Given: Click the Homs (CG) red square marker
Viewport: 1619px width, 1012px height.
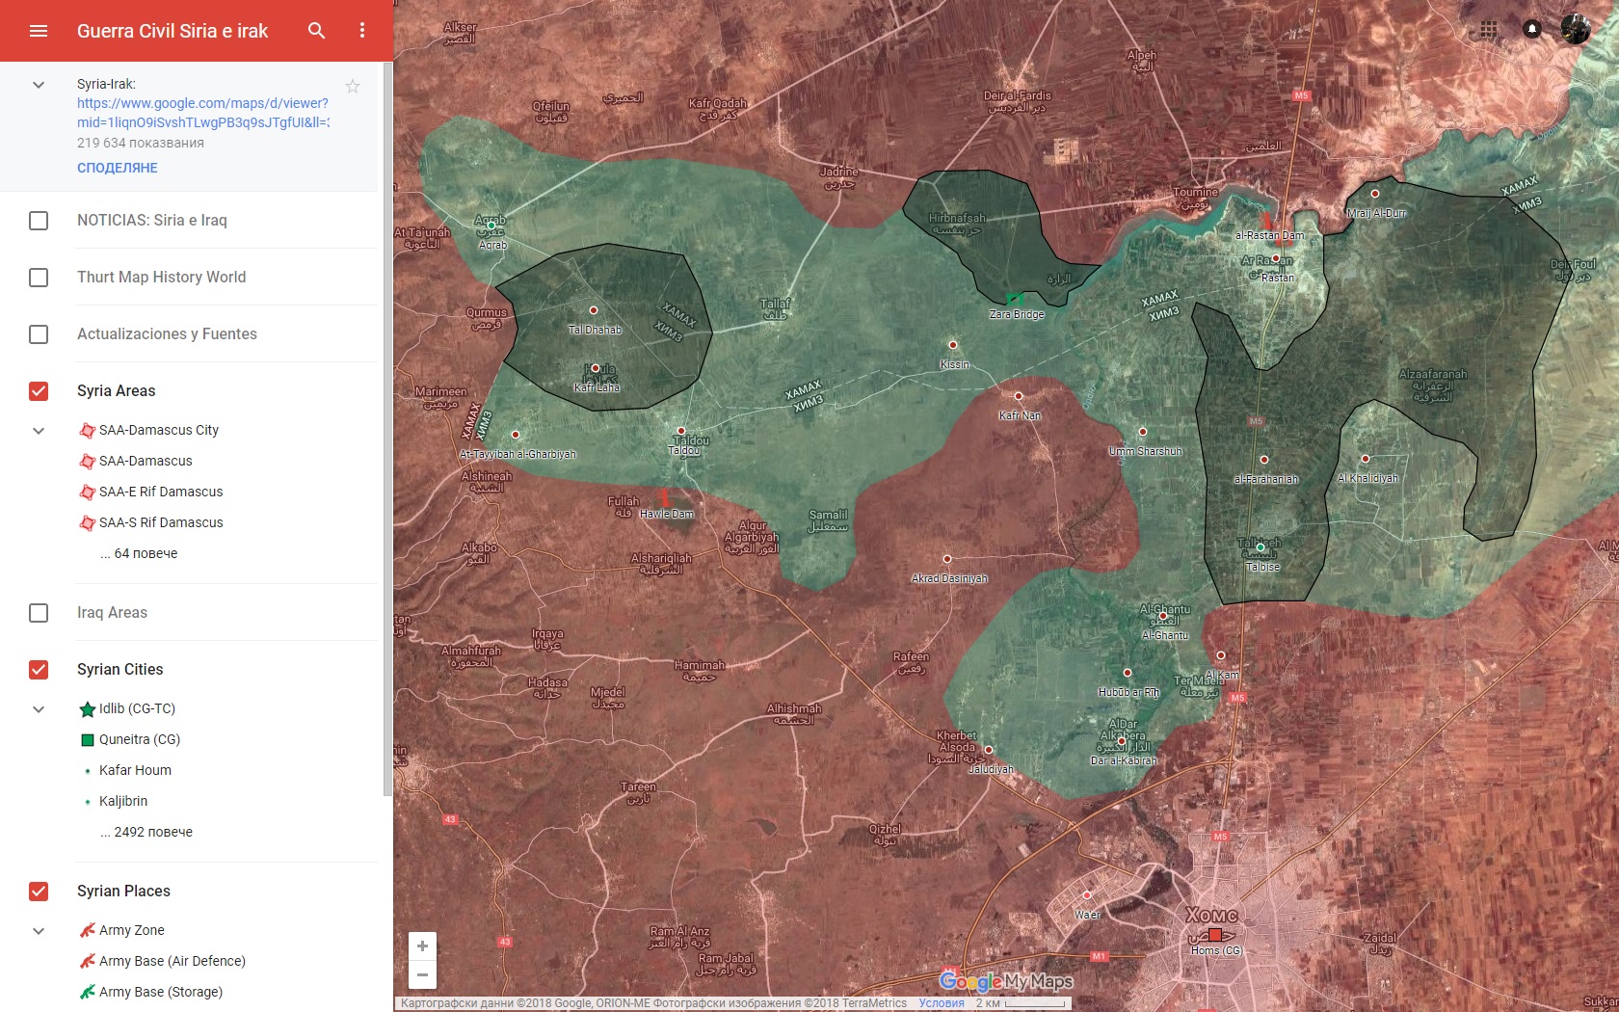Looking at the screenshot, I should (x=1215, y=935).
